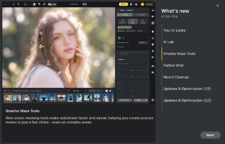Viewport: 225px width, 144px height.
Task: Click the magnifier search icon in toolbar
Action: pyautogui.click(x=18, y=4)
